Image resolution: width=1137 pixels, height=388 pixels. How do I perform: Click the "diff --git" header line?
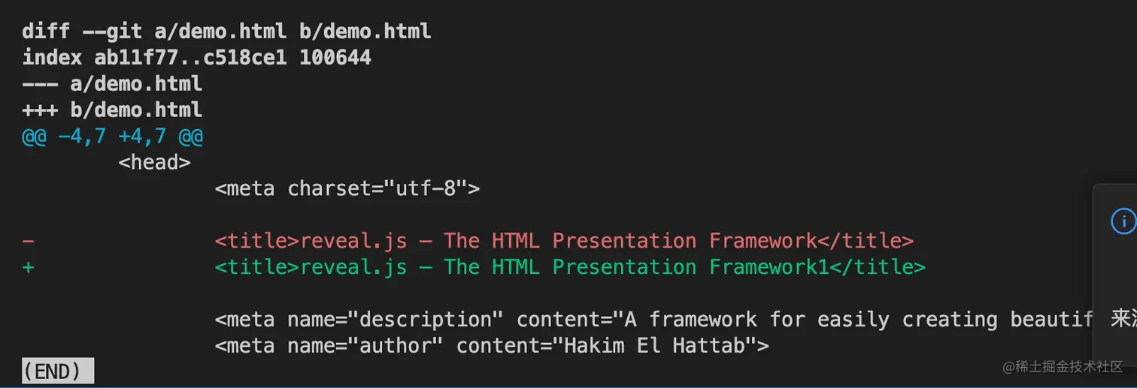click(226, 31)
